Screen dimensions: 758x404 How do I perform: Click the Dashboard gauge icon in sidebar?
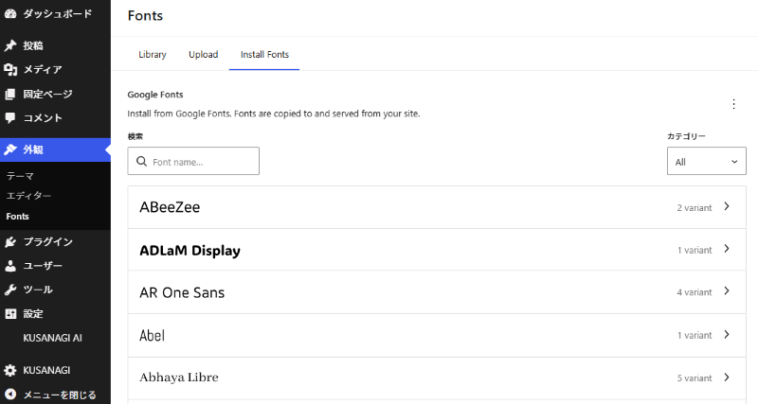(10, 14)
